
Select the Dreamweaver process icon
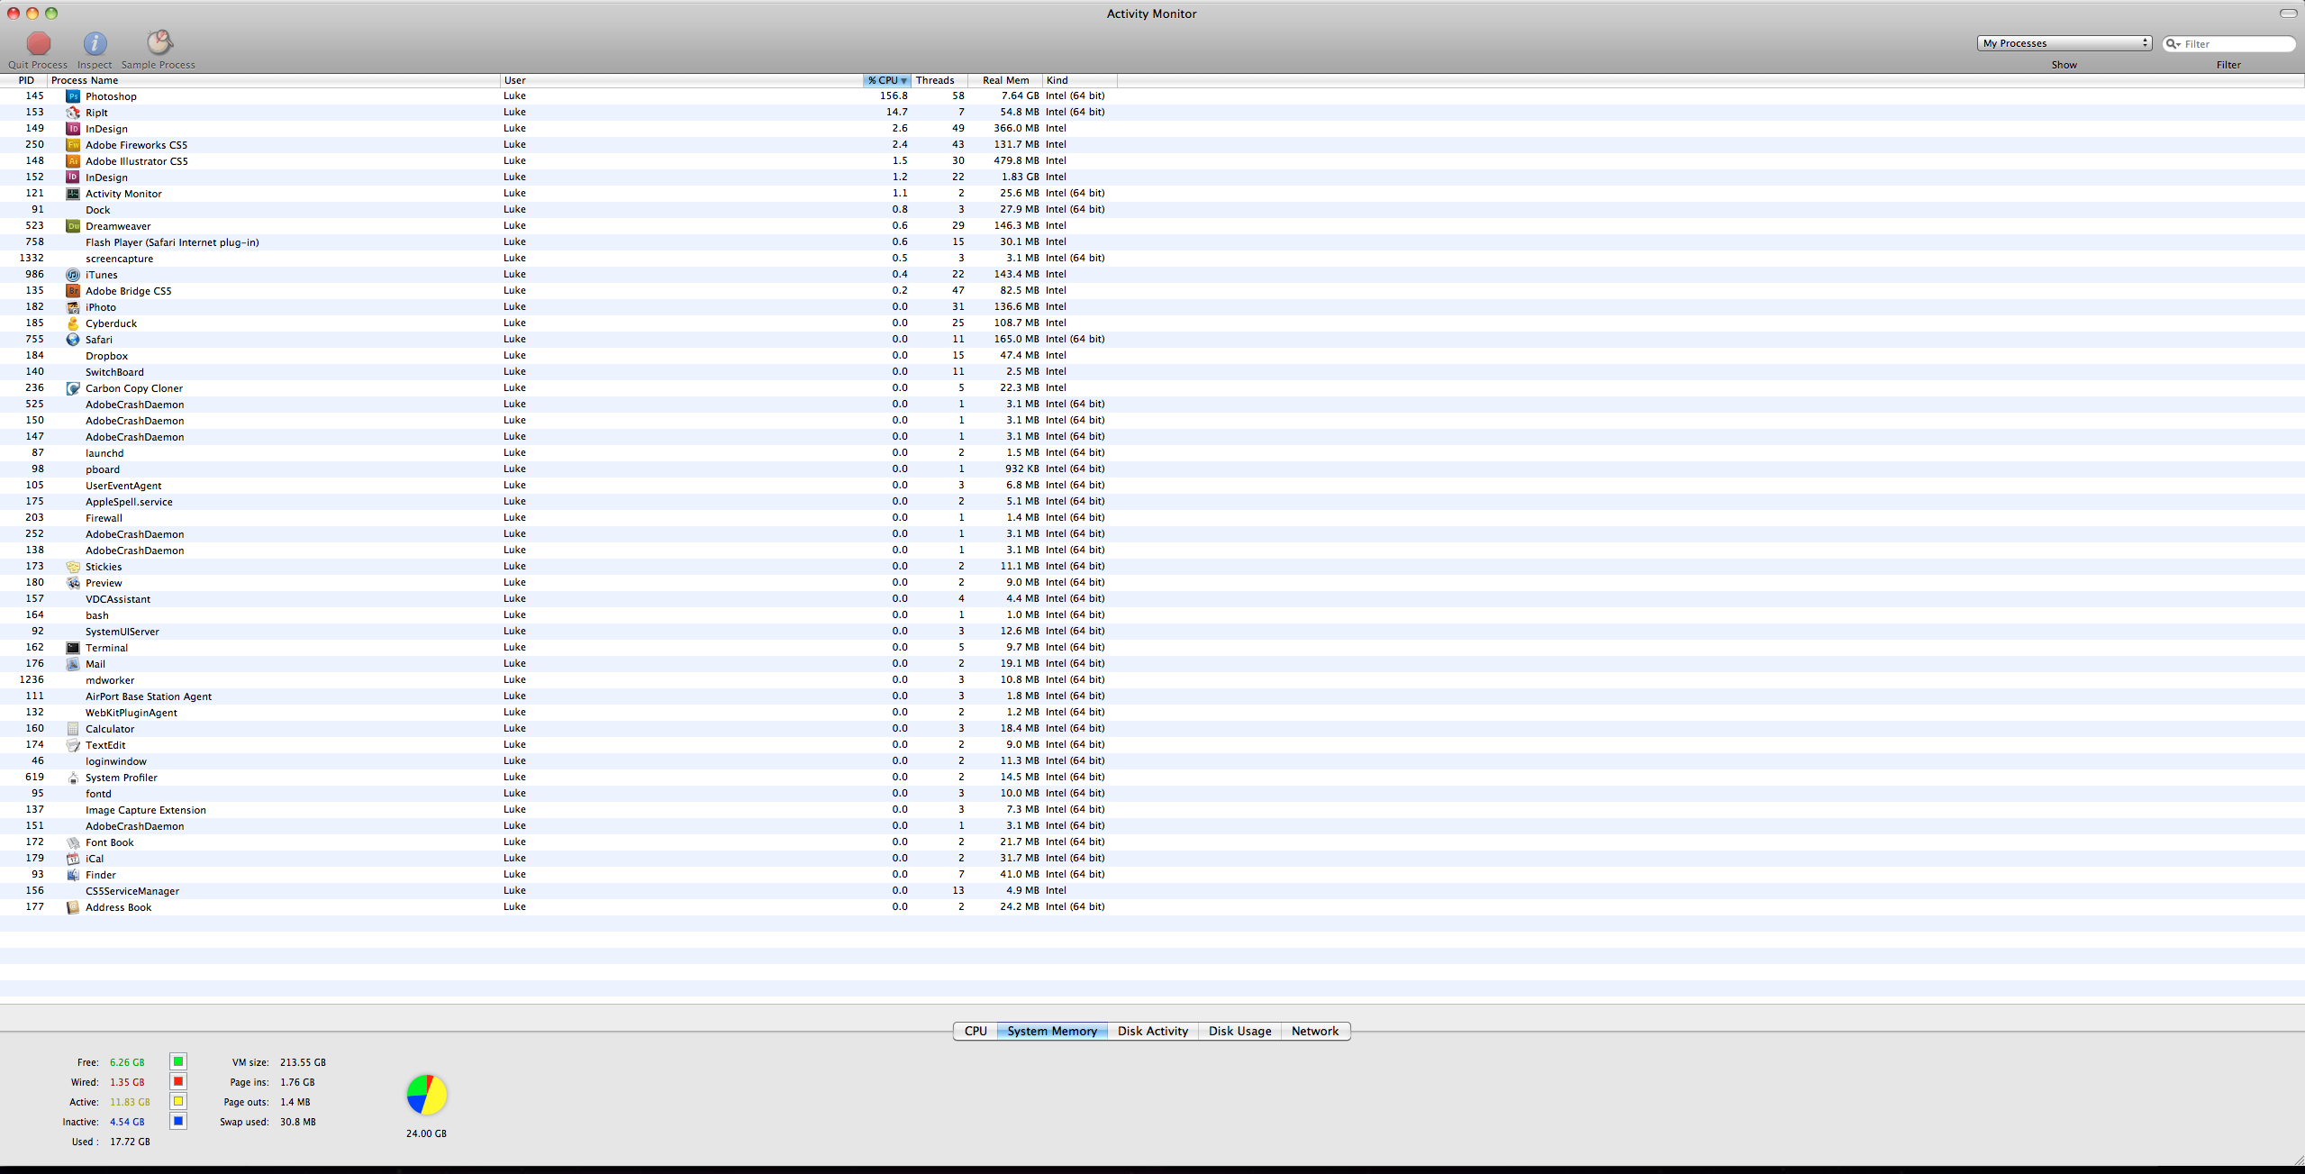click(73, 226)
